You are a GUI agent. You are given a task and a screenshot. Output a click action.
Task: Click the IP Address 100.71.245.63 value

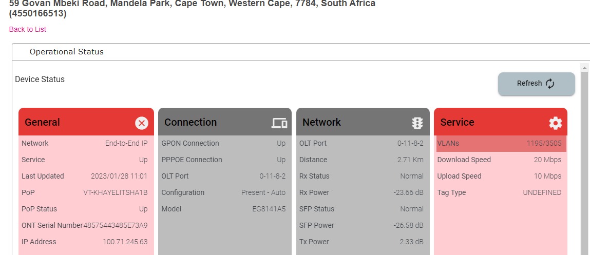[x=125, y=242]
